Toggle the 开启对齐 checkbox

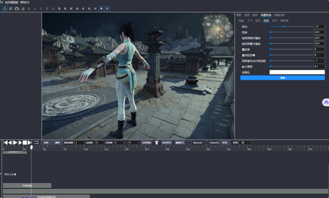pyautogui.click(x=206, y=143)
